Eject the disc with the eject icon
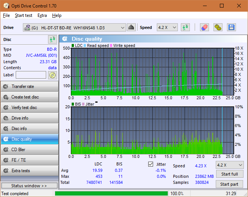The width and height of the screenshot is (248, 197). coord(131,27)
